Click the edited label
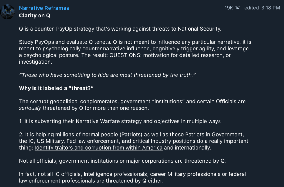Image resolution: width=284 pixels, height=187 pixels. pyautogui.click(x=252, y=8)
